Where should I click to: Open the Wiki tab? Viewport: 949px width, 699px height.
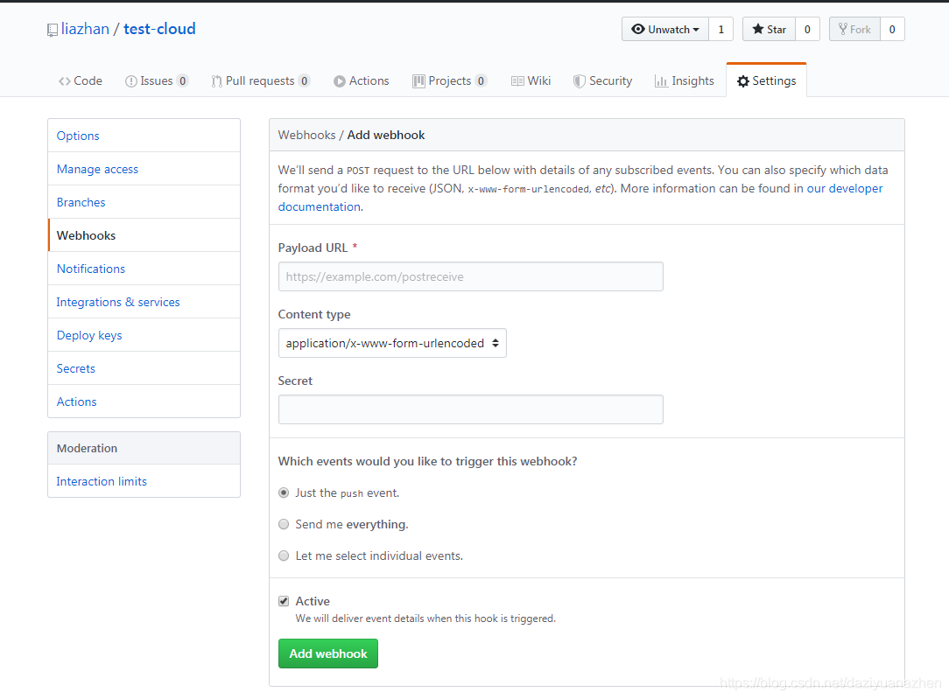coord(531,81)
